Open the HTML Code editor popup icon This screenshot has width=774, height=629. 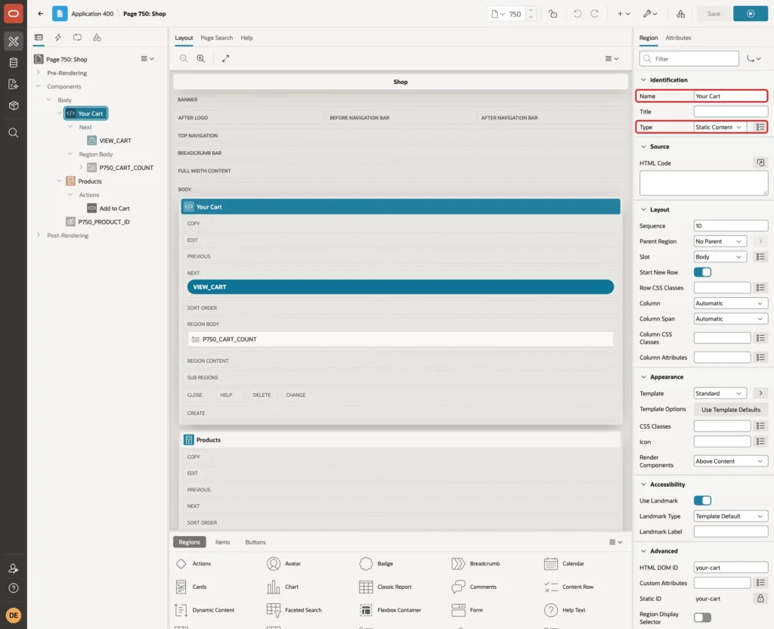coord(760,163)
